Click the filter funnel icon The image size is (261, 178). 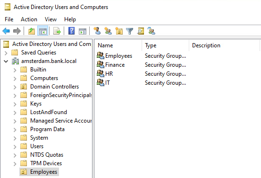pos(129,31)
